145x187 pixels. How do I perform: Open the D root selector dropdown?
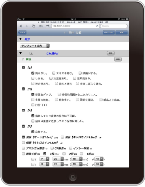click(44, 164)
